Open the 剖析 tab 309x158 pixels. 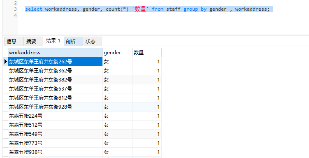tap(73, 41)
